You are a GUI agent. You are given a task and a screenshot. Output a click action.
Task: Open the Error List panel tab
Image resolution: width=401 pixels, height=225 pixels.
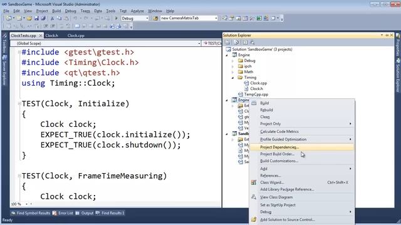[x=63, y=213]
